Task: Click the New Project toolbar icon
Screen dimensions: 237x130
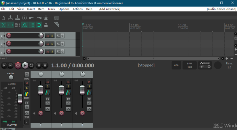Action: tap(3, 18)
